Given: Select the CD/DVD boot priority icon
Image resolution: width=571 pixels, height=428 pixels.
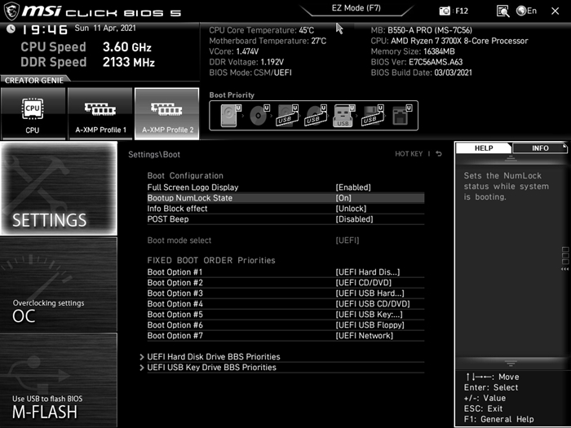Looking at the screenshot, I should pyautogui.click(x=259, y=116).
